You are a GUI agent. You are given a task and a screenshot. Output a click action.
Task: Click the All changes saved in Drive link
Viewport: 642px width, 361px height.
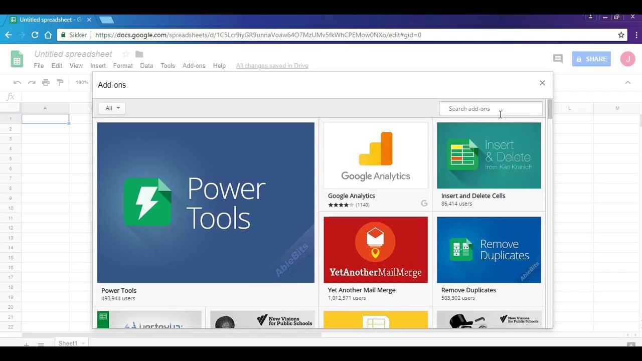click(x=272, y=66)
